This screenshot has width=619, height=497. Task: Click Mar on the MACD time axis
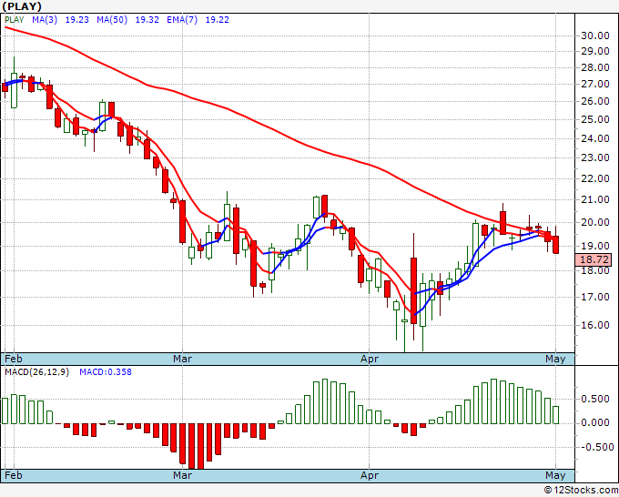click(x=182, y=475)
